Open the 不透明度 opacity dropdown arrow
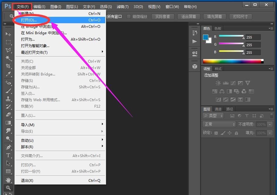The width and height of the screenshot is (277, 195). point(270,124)
